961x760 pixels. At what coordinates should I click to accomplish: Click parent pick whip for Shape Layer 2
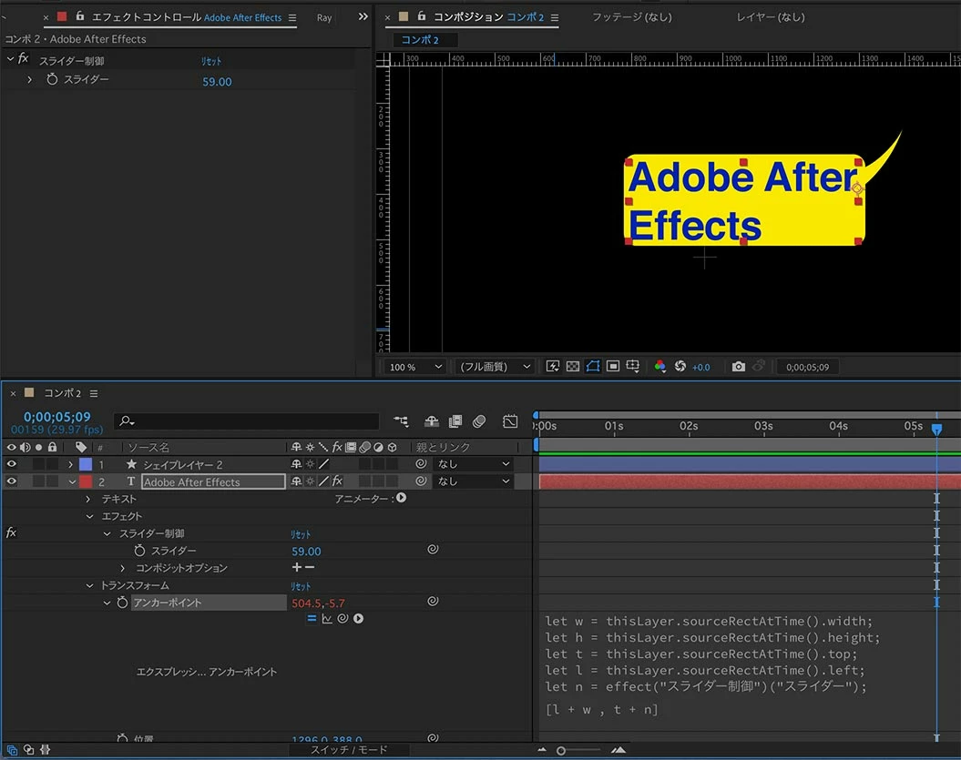pyautogui.click(x=421, y=463)
